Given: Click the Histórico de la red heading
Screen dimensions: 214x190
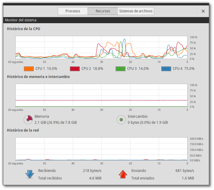Looking at the screenshot, I should (23, 130).
